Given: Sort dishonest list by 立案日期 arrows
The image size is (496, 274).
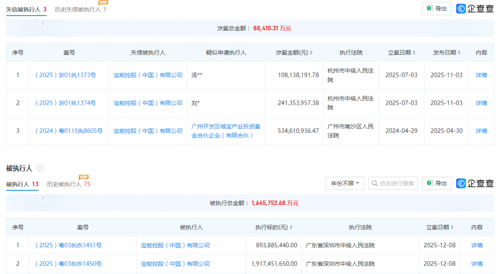Looking at the screenshot, I should [414, 53].
